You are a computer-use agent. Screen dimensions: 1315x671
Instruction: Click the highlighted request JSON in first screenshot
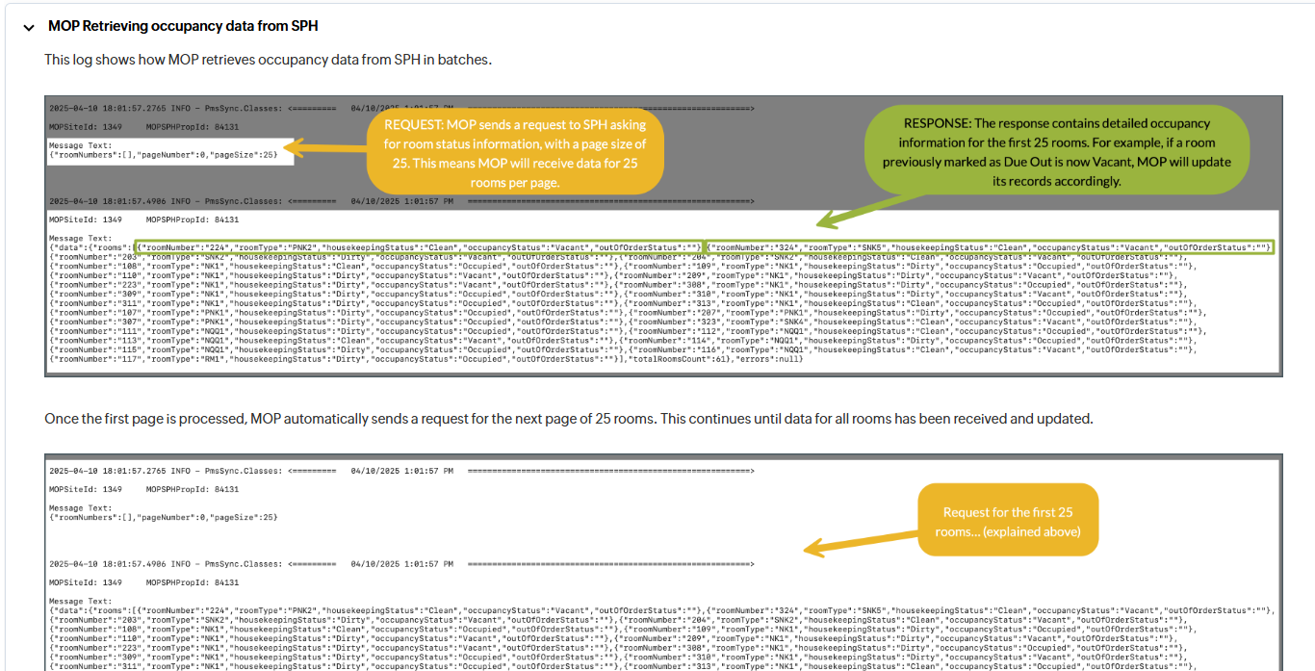point(164,154)
